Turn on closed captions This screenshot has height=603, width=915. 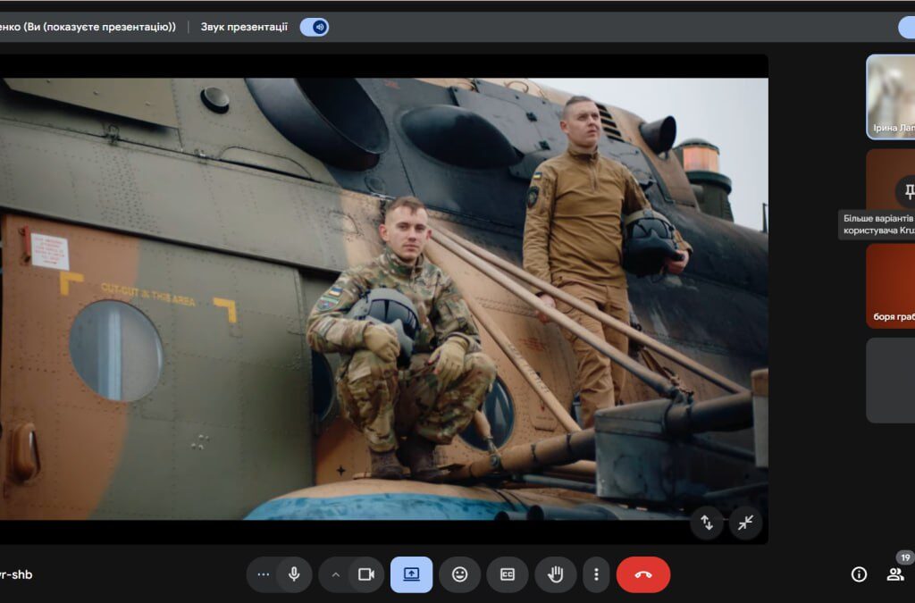point(508,574)
